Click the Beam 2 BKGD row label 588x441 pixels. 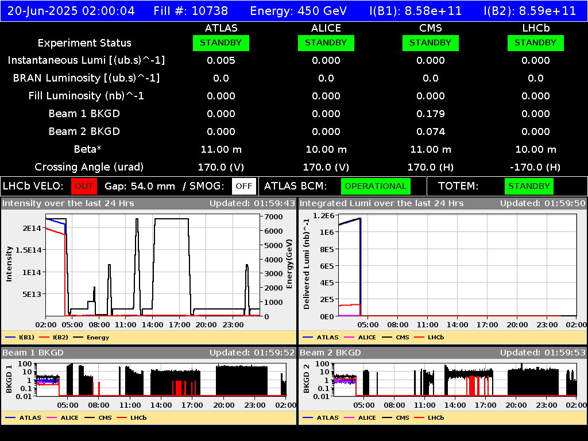click(84, 131)
